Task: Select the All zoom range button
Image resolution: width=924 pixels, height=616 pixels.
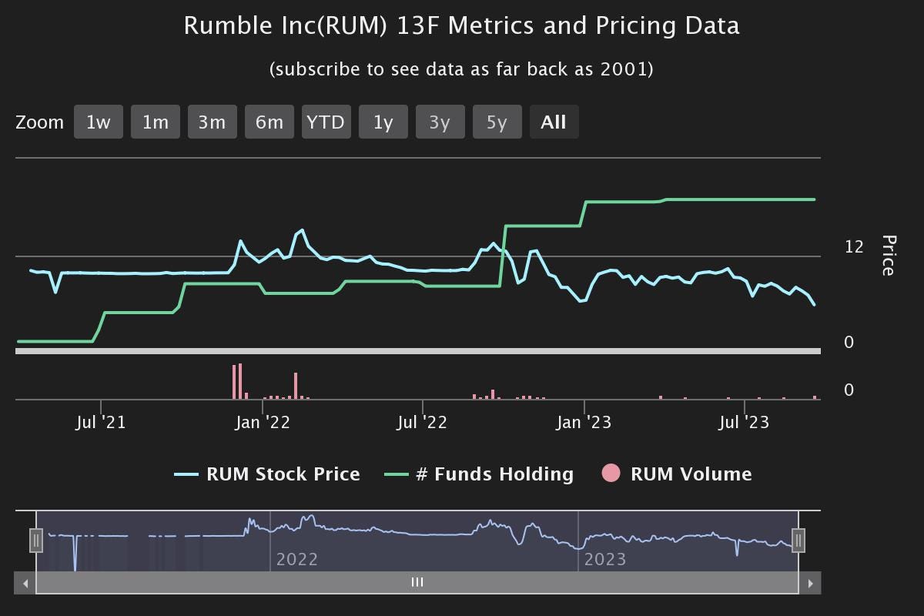Action: (x=554, y=122)
